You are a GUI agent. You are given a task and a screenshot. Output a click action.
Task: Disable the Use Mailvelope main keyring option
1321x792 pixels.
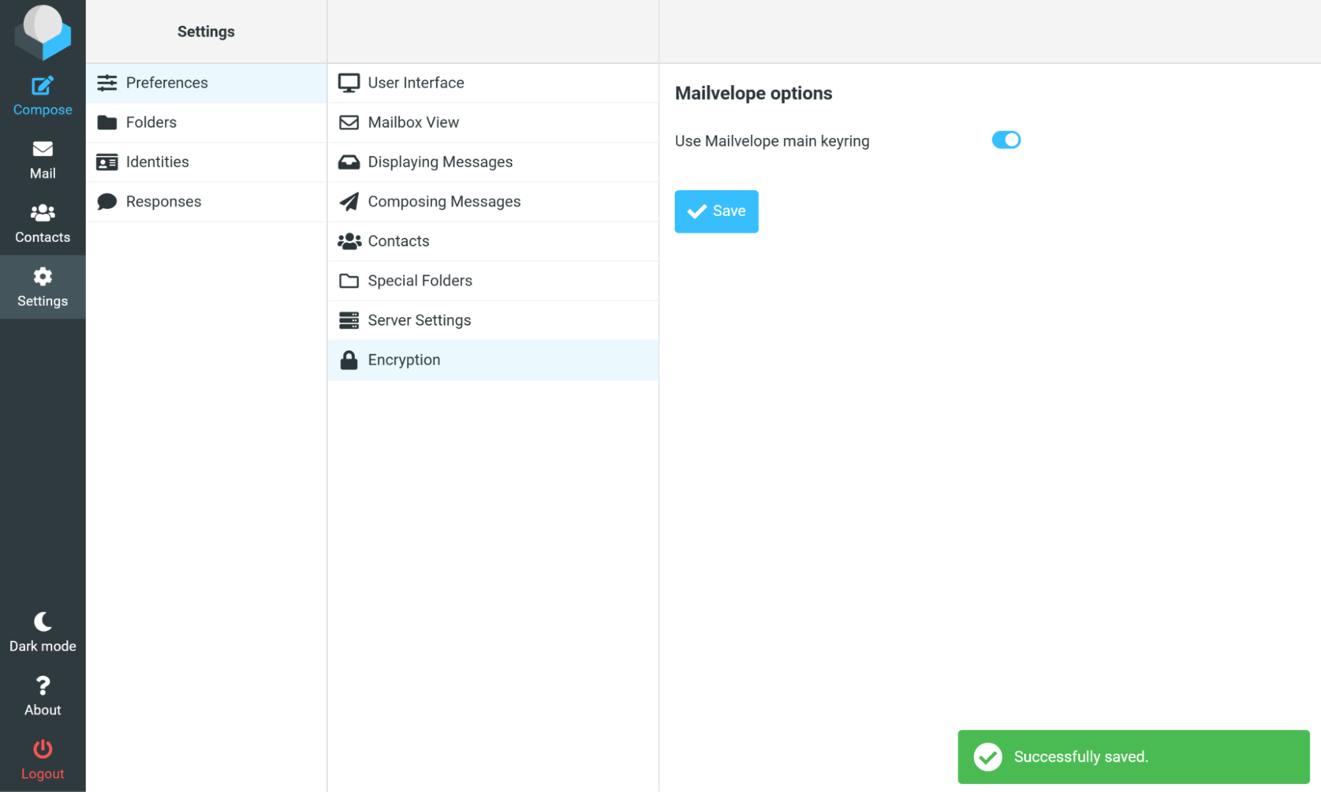coord(1006,140)
